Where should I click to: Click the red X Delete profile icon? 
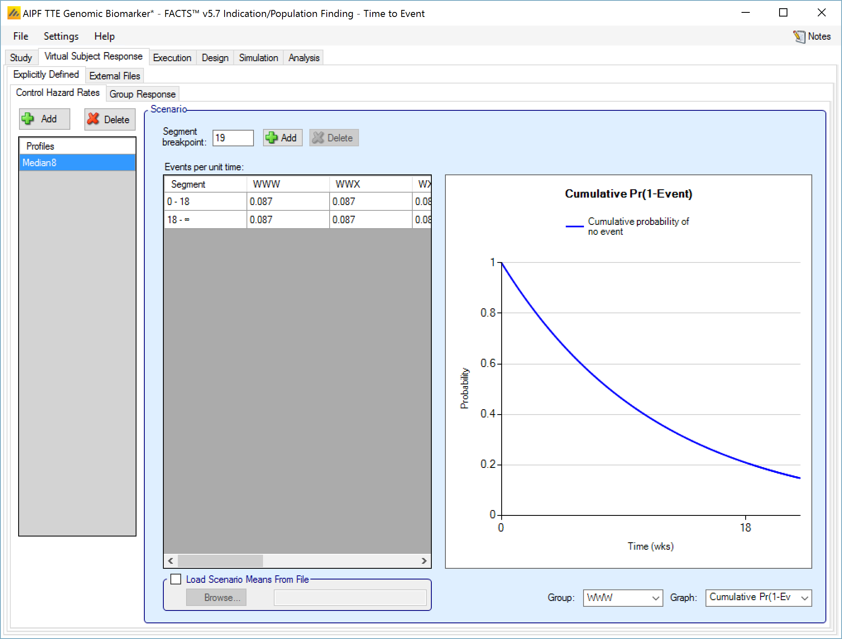93,119
